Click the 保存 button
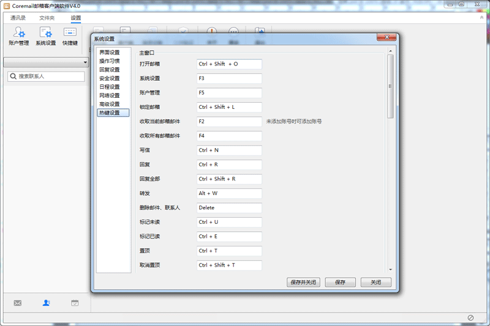 pyautogui.click(x=340, y=283)
